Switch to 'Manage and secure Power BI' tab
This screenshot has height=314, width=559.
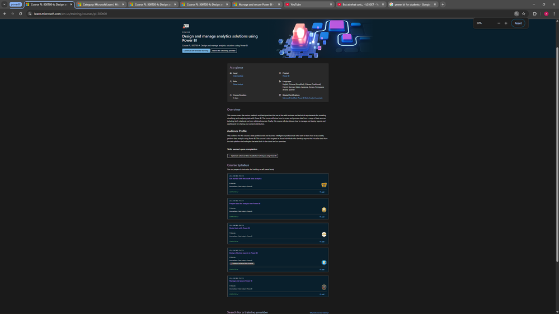256,4
